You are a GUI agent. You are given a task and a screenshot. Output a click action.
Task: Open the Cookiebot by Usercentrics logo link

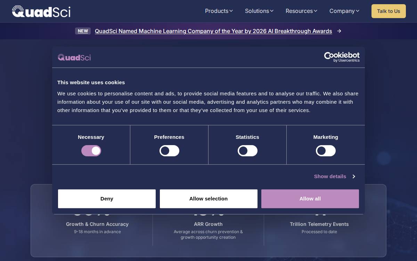pos(342,57)
